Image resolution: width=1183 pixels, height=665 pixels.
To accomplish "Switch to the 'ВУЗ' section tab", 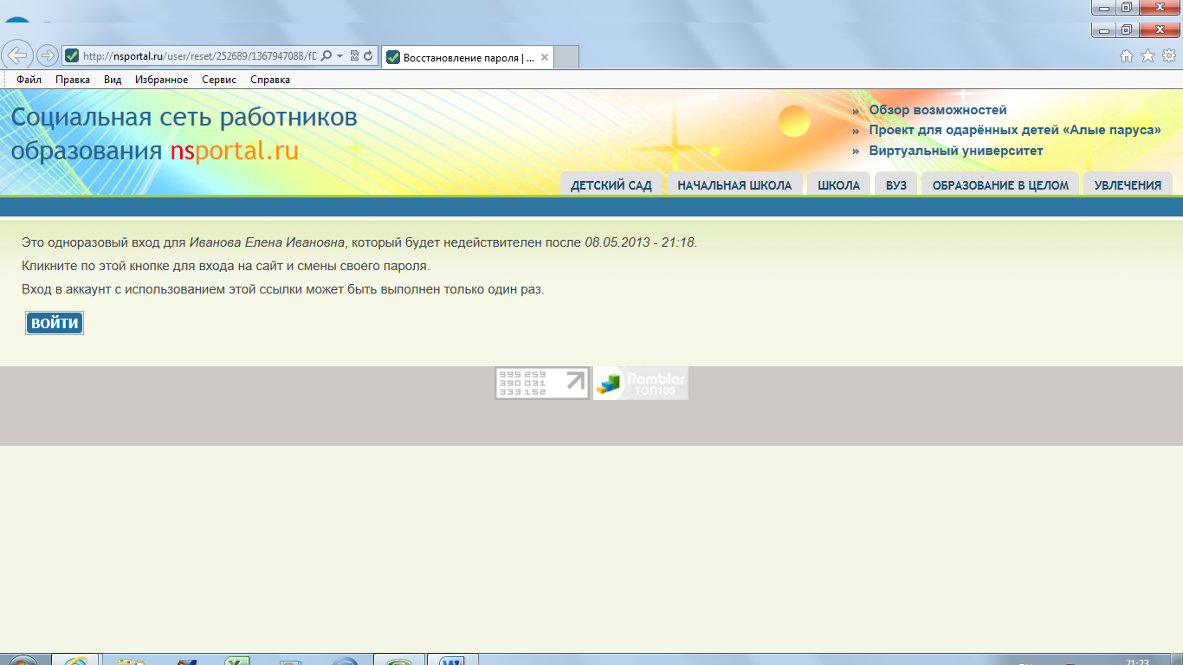I will tap(896, 184).
